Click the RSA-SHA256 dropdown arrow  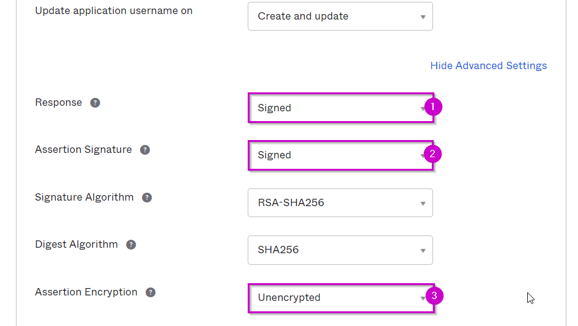pyautogui.click(x=423, y=204)
